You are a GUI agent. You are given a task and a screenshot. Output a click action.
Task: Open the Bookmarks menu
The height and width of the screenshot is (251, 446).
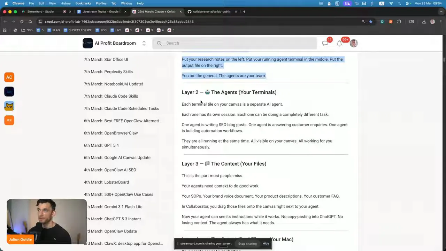click(x=83, y=3)
